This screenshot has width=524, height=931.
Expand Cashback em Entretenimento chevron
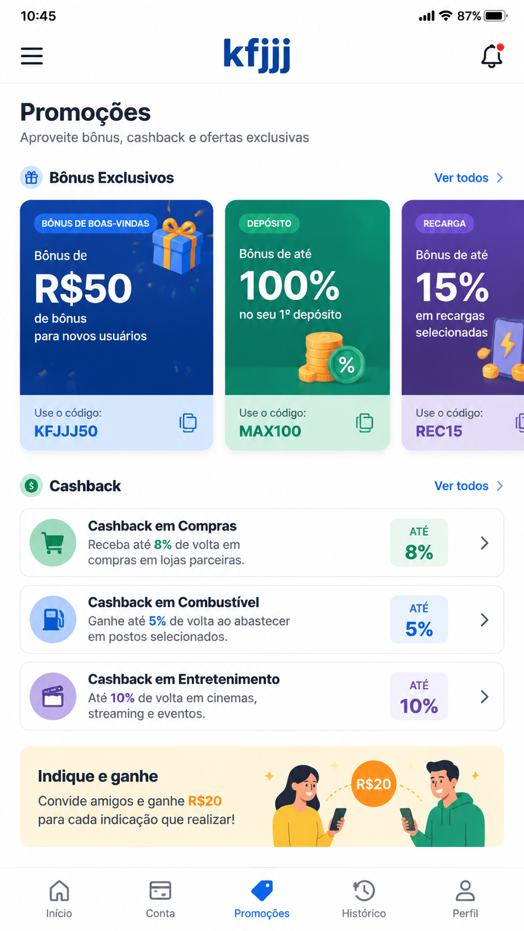tap(484, 697)
